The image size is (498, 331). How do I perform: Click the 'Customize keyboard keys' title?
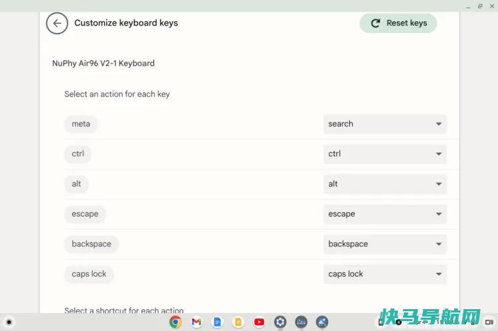126,23
